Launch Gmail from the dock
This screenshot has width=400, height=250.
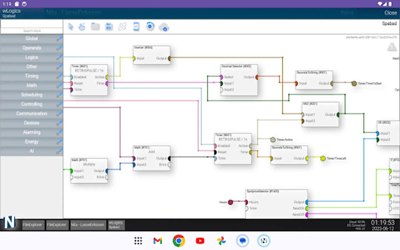158,241
